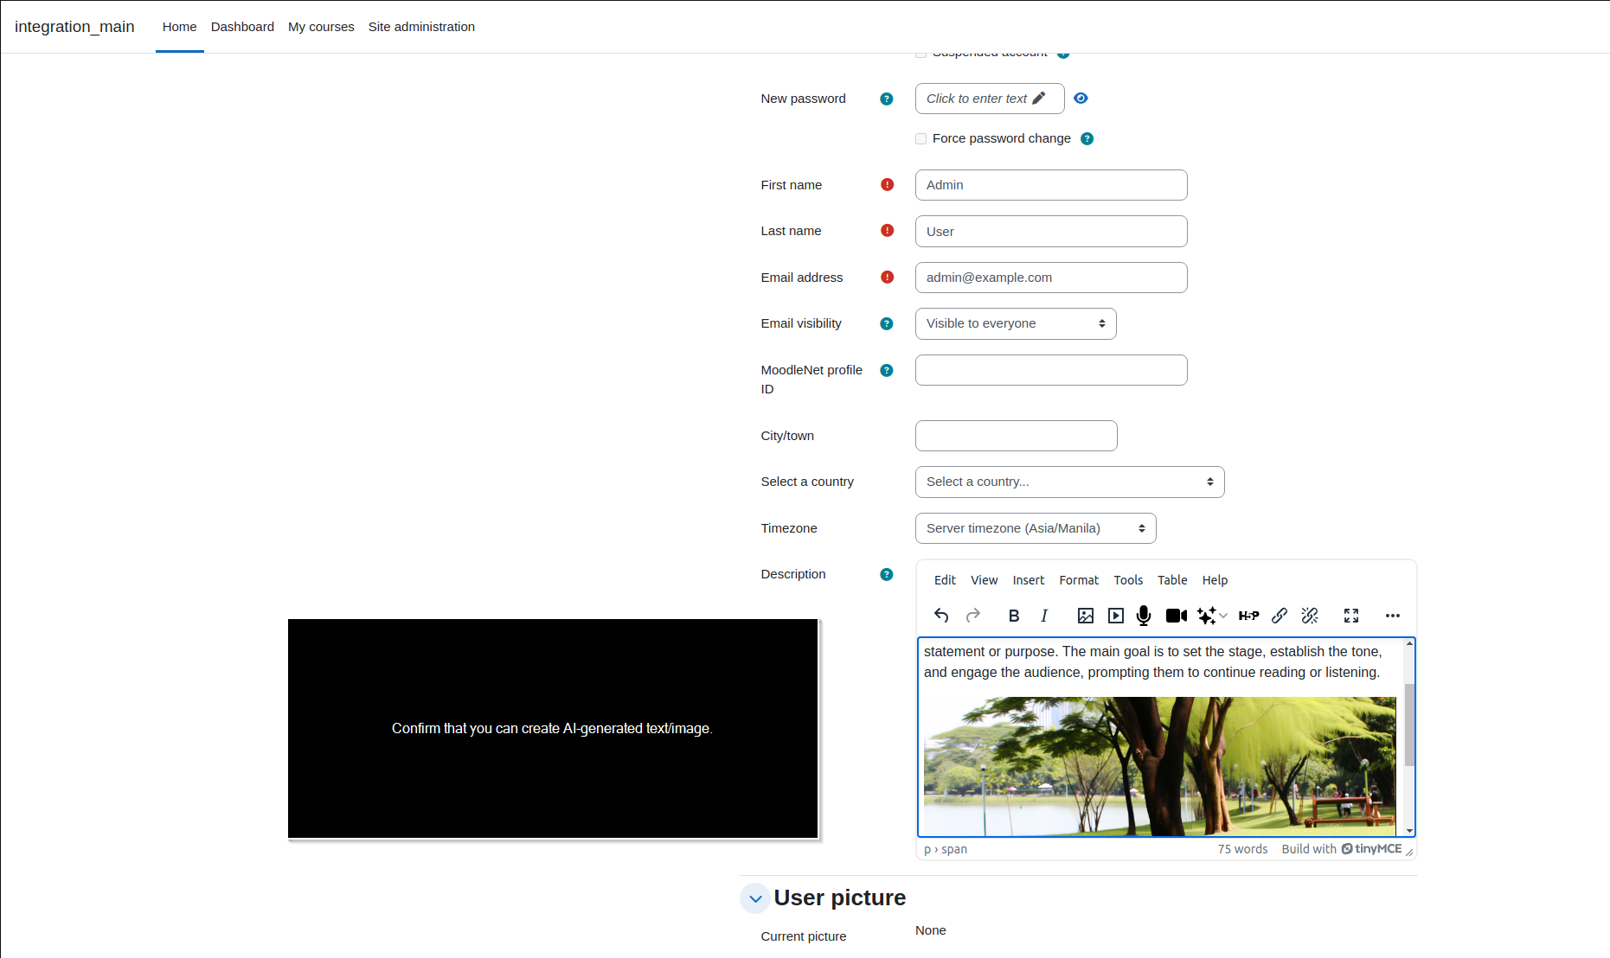Open the Email visibility dropdown

click(1016, 323)
